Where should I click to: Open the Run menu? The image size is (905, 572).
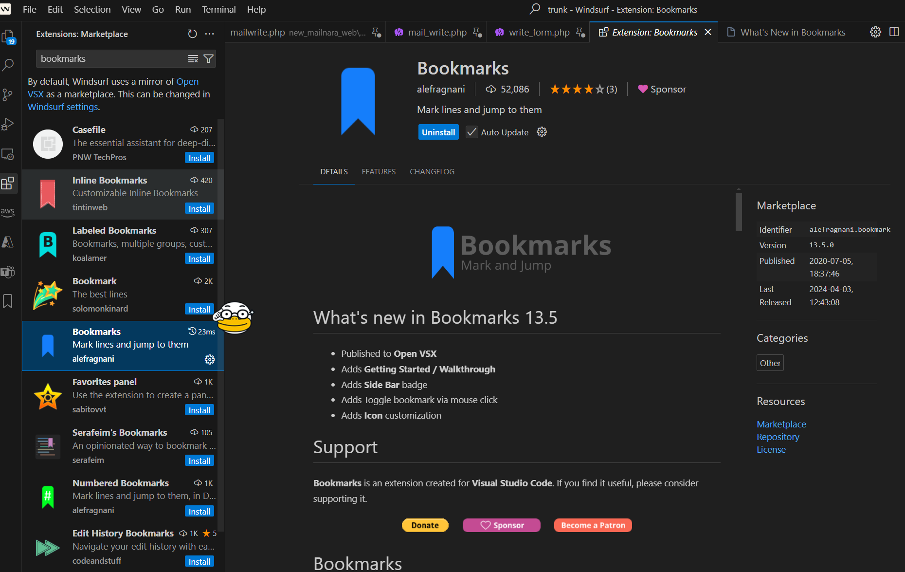(x=183, y=9)
